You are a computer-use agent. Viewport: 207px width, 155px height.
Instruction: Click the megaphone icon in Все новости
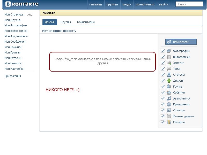click(x=169, y=42)
